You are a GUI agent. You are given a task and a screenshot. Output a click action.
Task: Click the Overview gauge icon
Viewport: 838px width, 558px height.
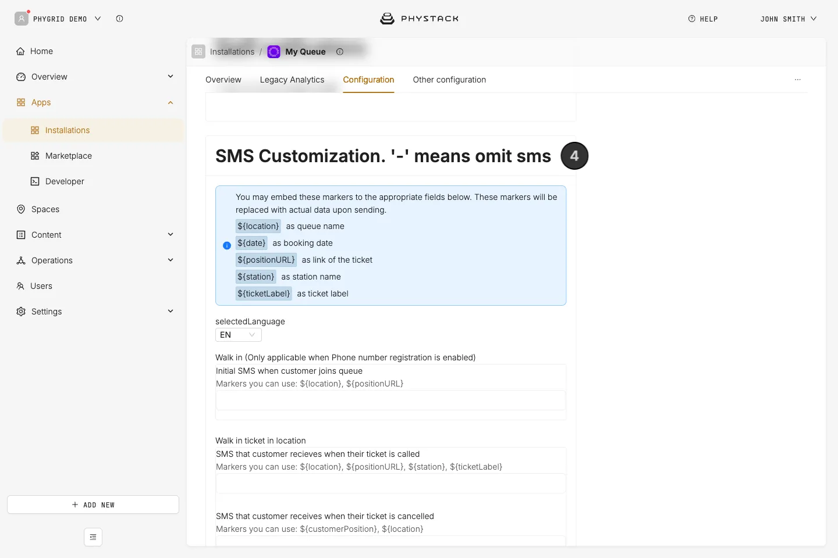click(x=21, y=77)
